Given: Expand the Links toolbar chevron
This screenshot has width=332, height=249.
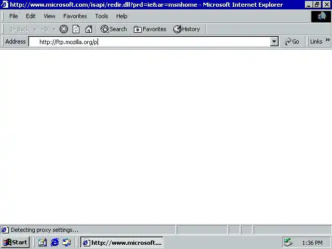Looking at the screenshot, I should [x=328, y=40].
